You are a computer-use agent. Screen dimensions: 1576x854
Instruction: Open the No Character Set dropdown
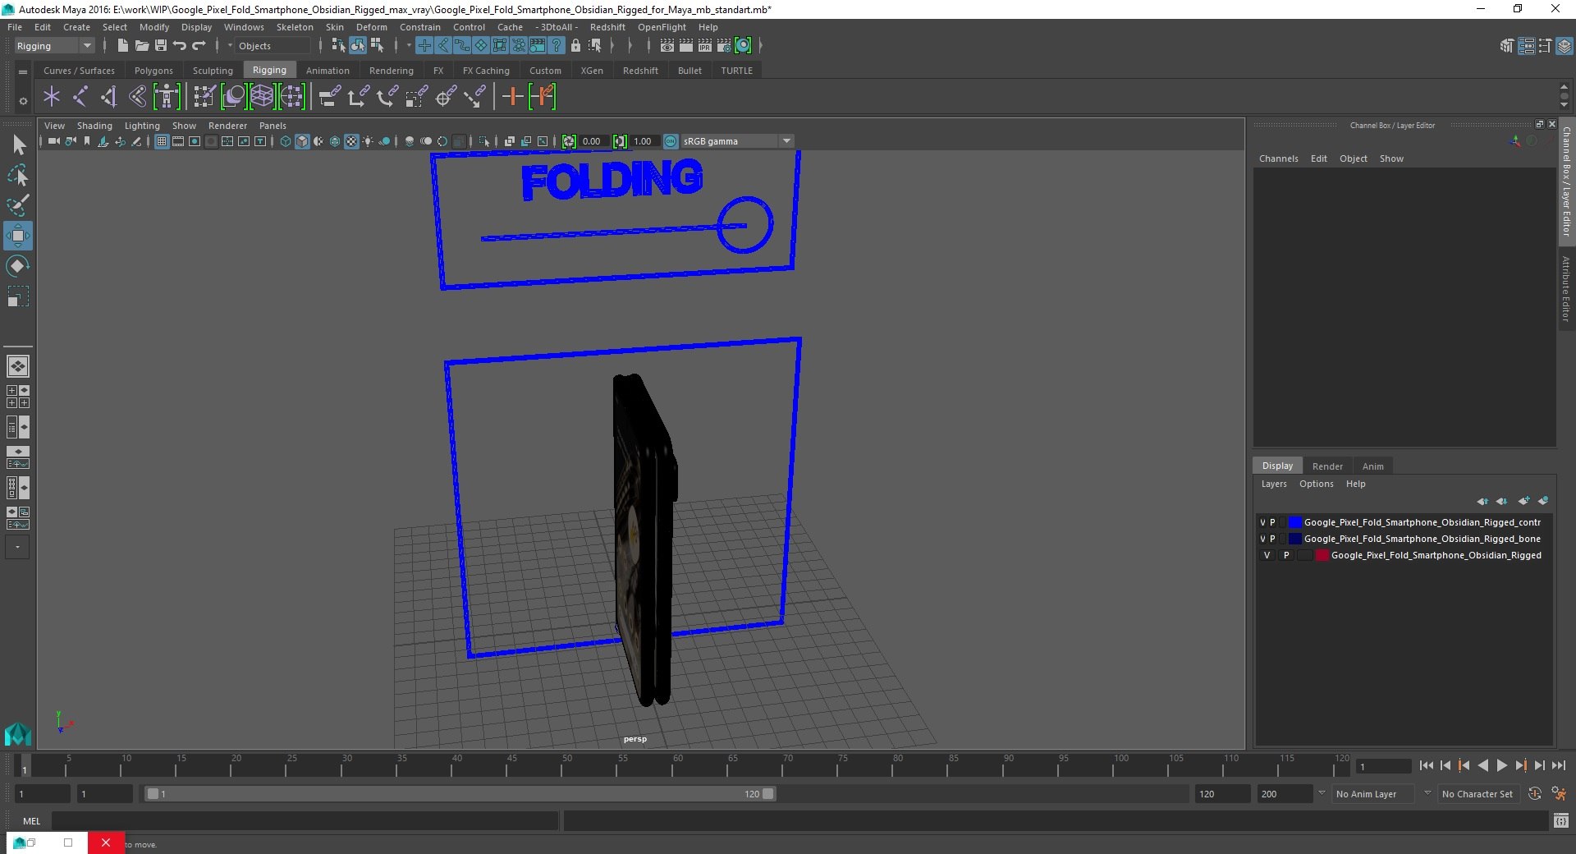(1477, 794)
